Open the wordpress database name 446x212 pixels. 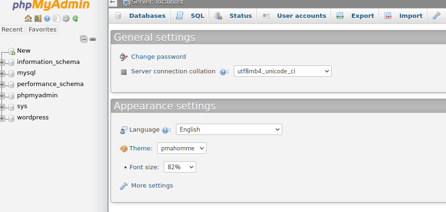click(x=33, y=117)
